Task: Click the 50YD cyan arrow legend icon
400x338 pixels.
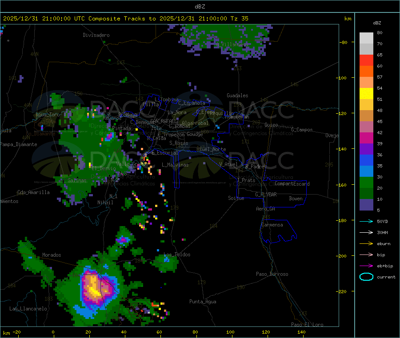Action: click(x=366, y=221)
